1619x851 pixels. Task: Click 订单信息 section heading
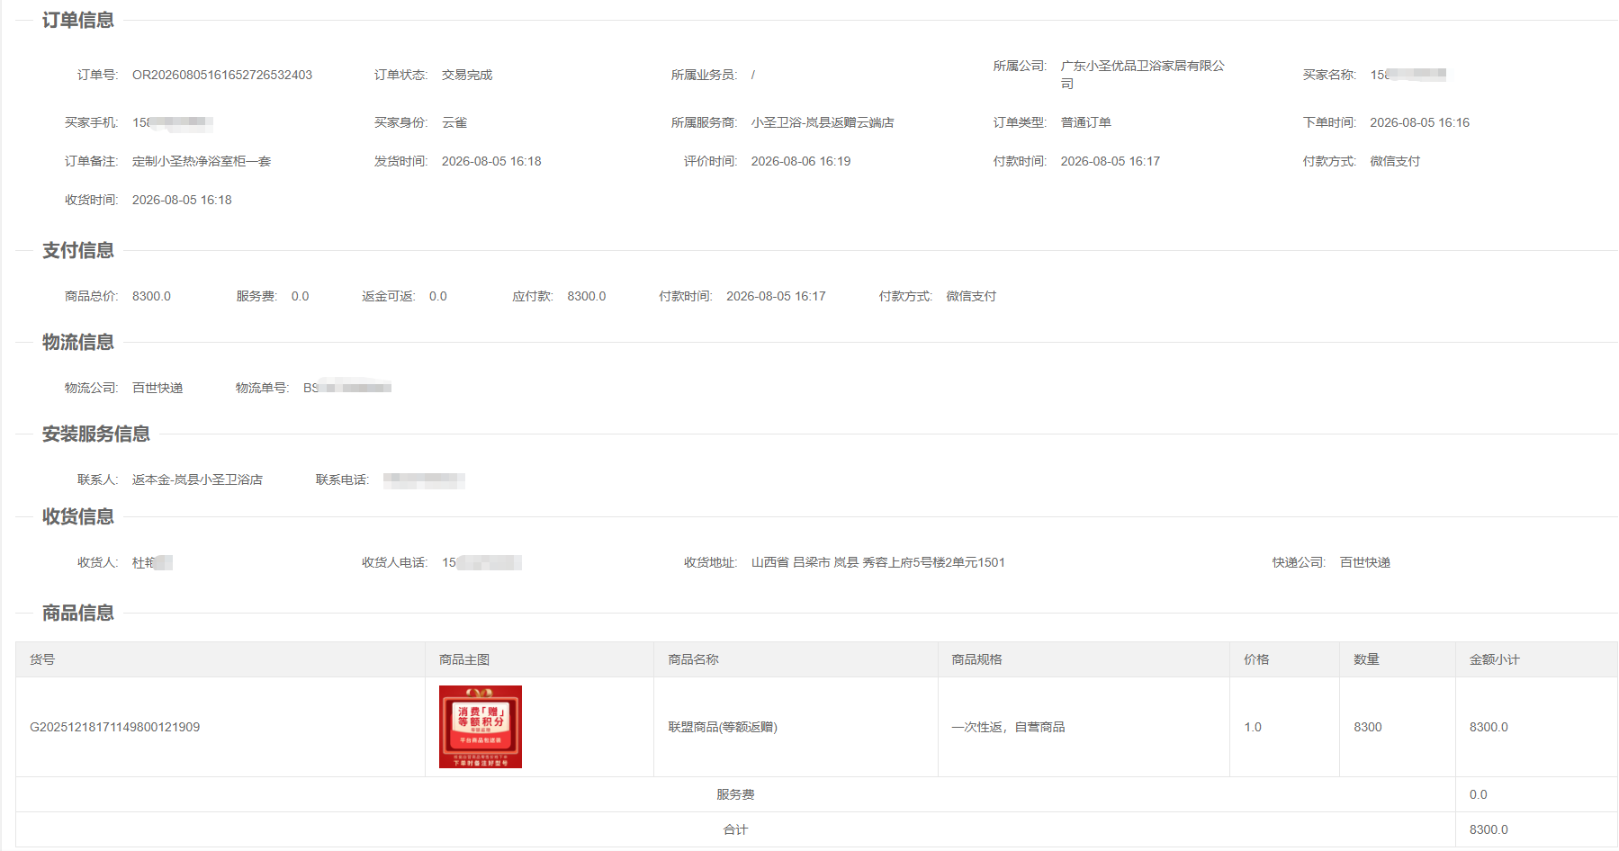pyautogui.click(x=78, y=20)
